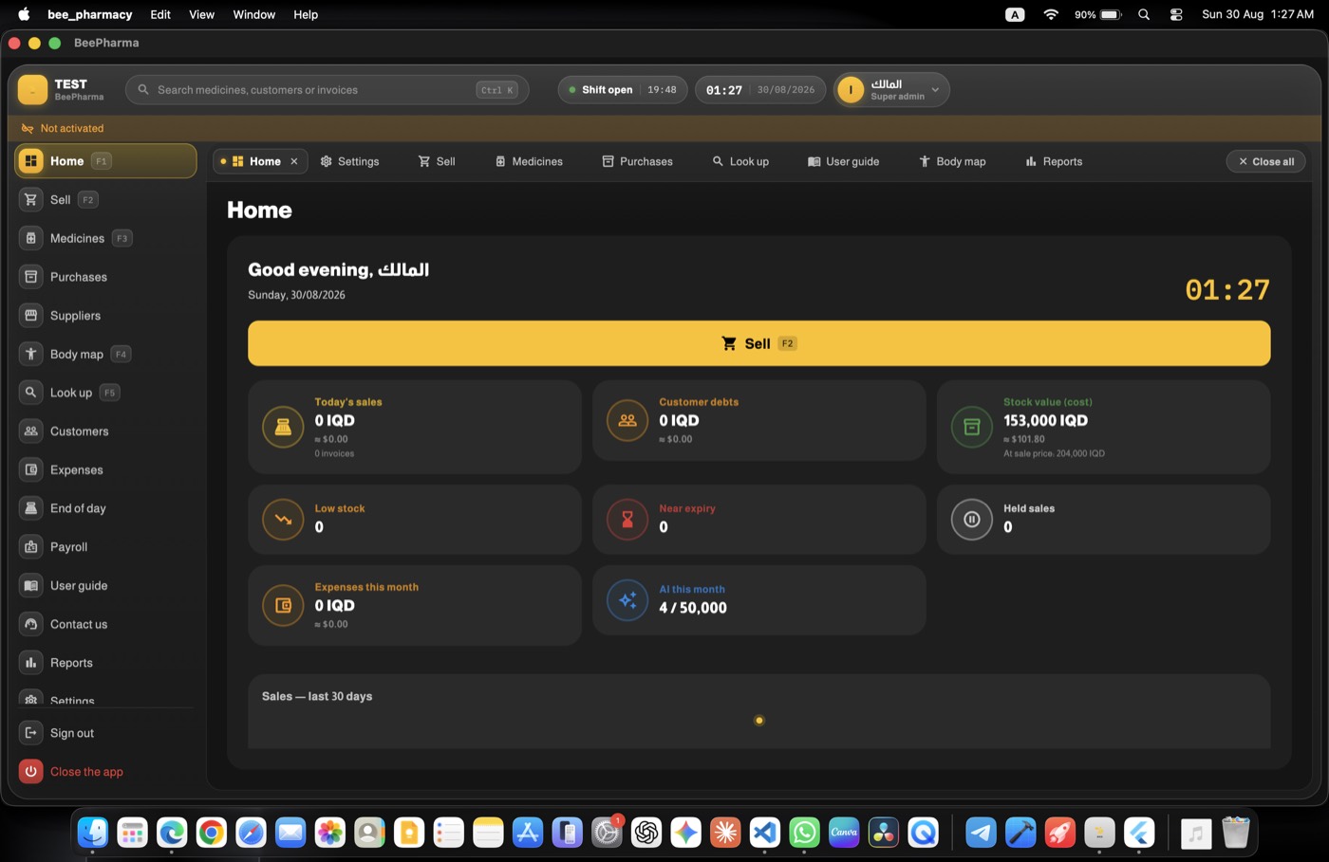Click the Customer debts card icon
This screenshot has width=1329, height=862.
coord(627,420)
